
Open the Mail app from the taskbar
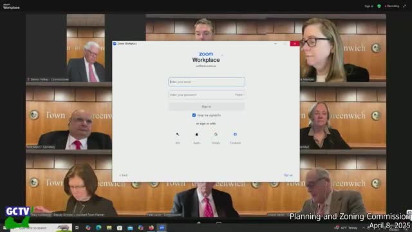tap(130, 227)
